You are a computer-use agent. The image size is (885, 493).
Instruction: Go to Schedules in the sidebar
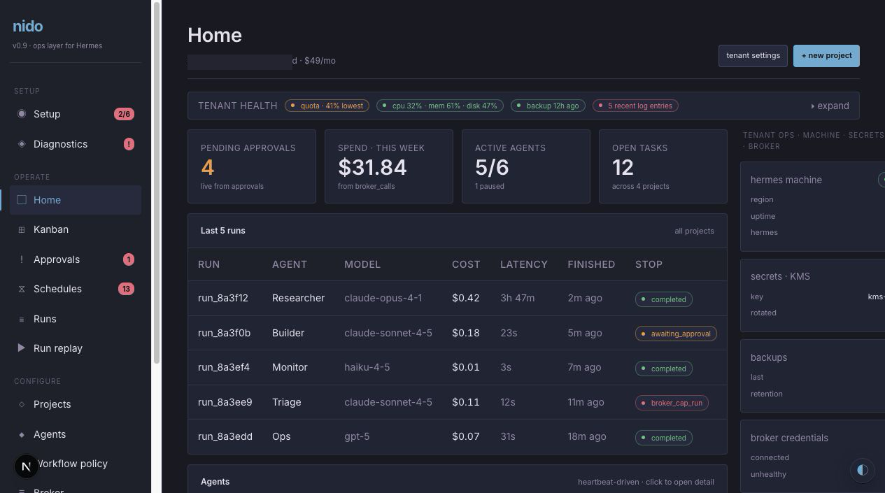[76, 289]
